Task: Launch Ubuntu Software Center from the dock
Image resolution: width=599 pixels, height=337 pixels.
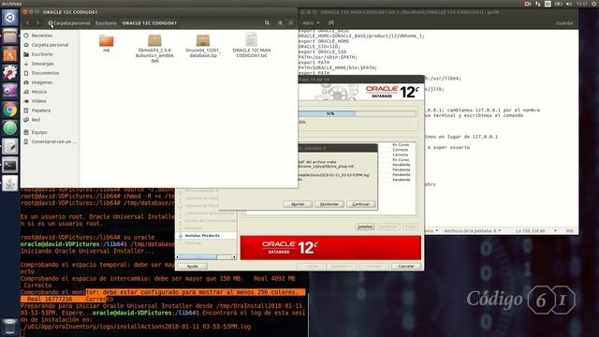Action: [x=10, y=54]
